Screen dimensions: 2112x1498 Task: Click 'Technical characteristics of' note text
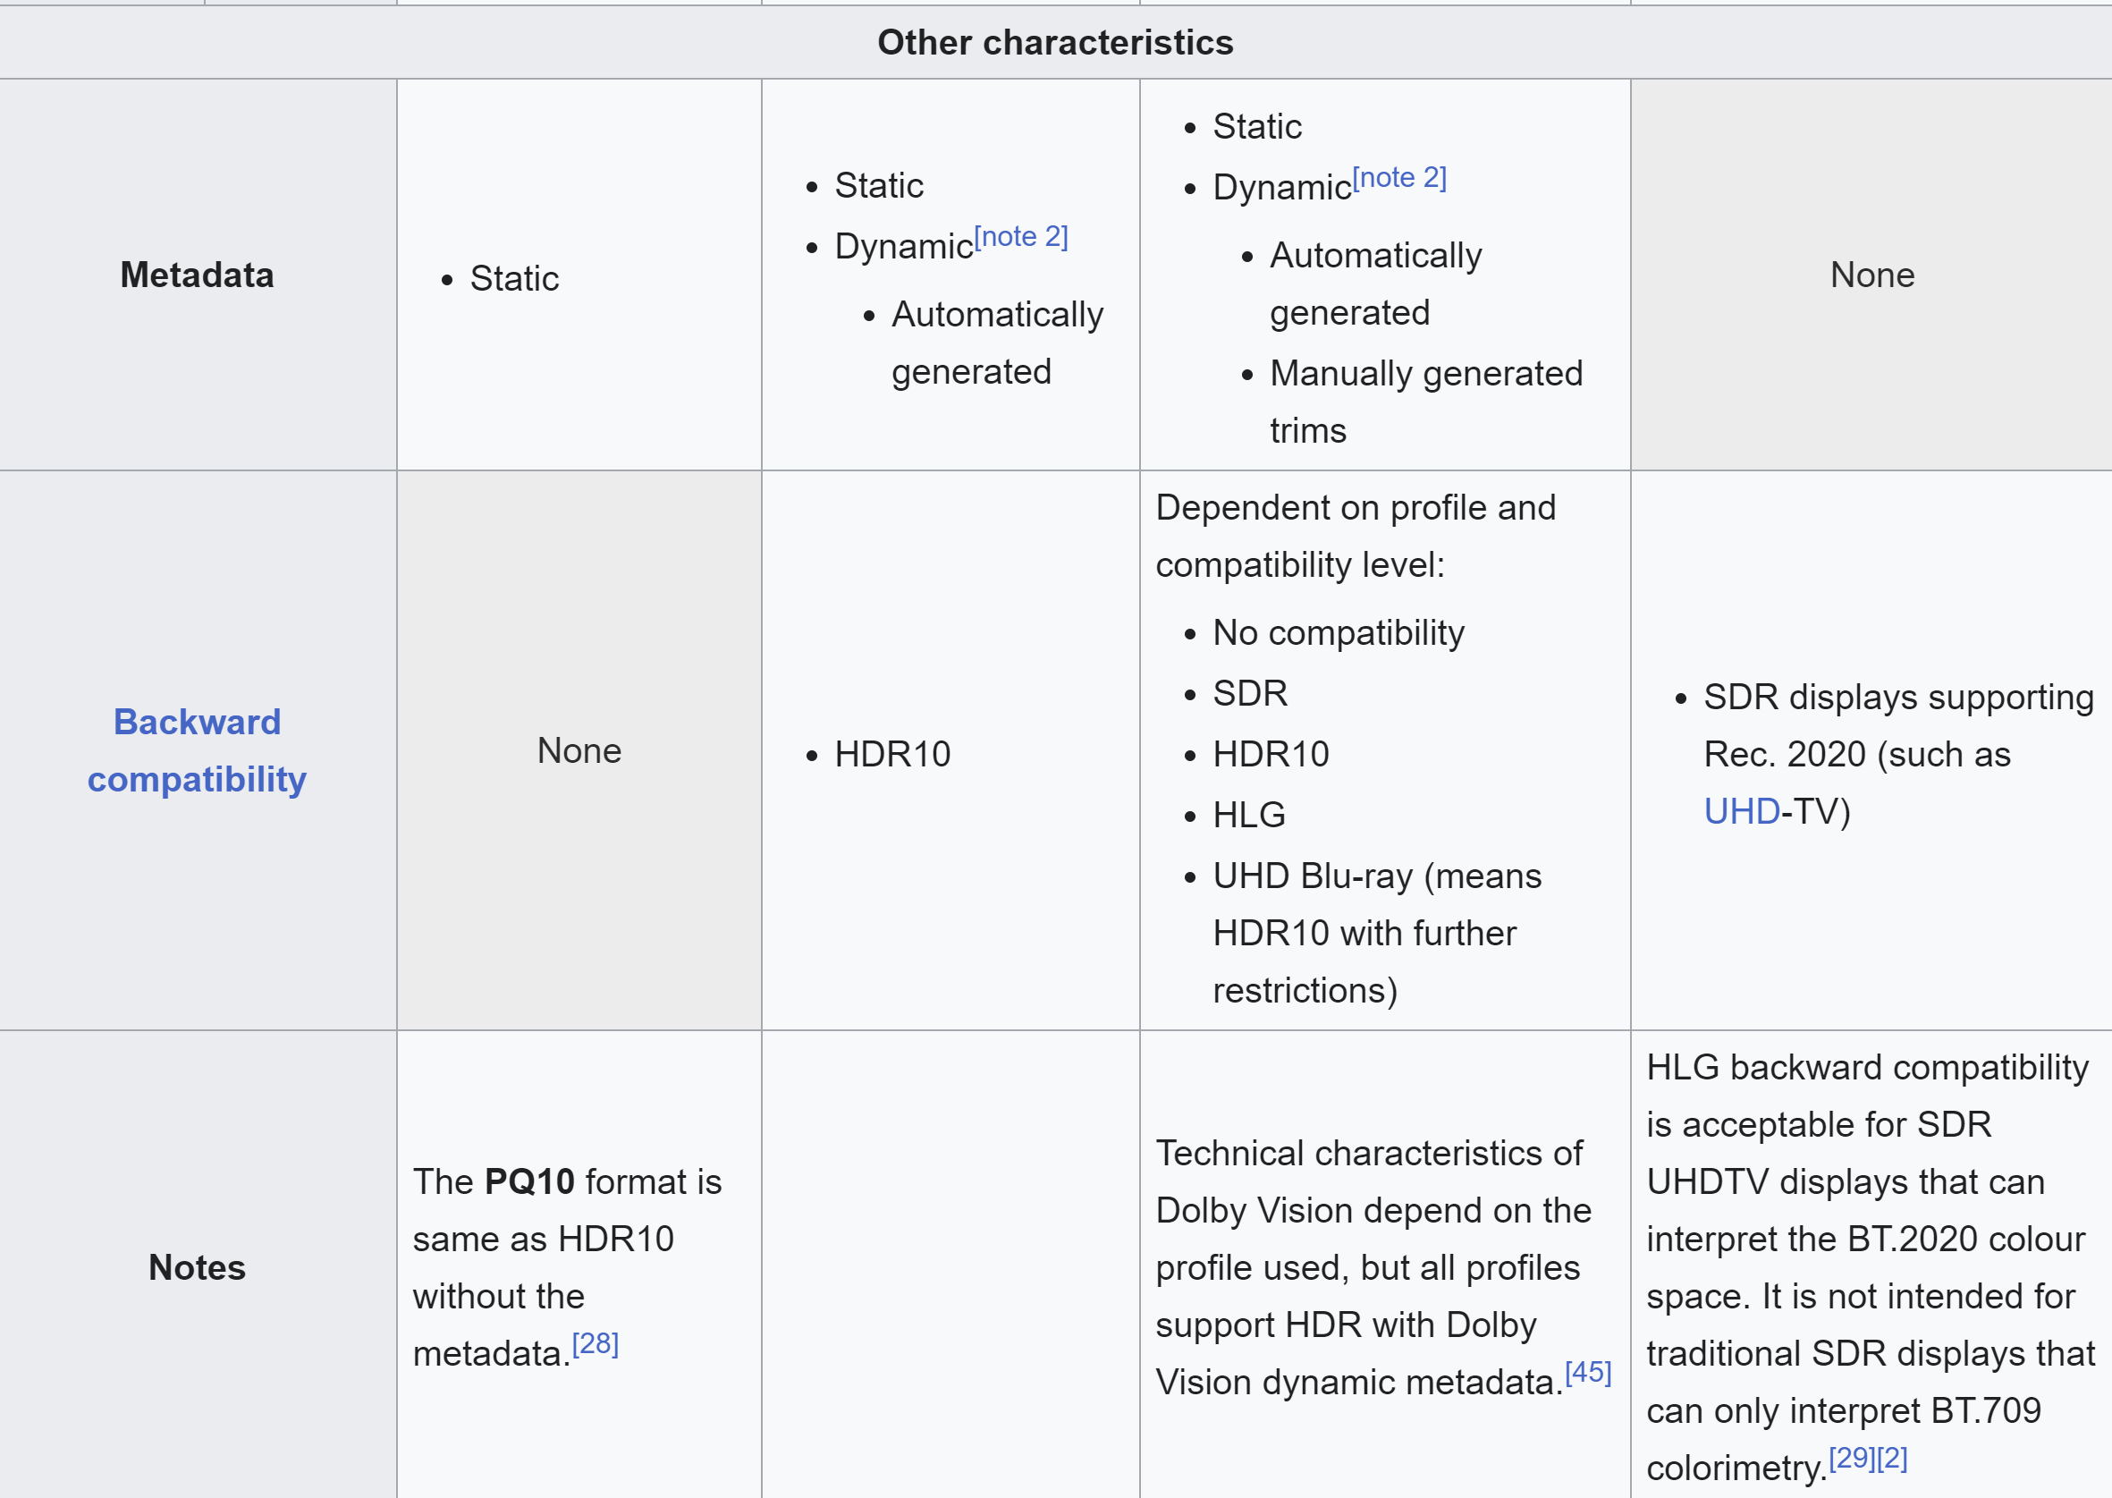(x=1369, y=1153)
